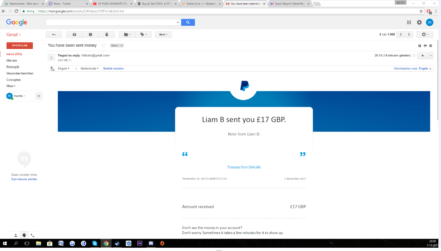Click the Gmail search magnifier button
This screenshot has height=251, width=441.
tap(188, 22)
